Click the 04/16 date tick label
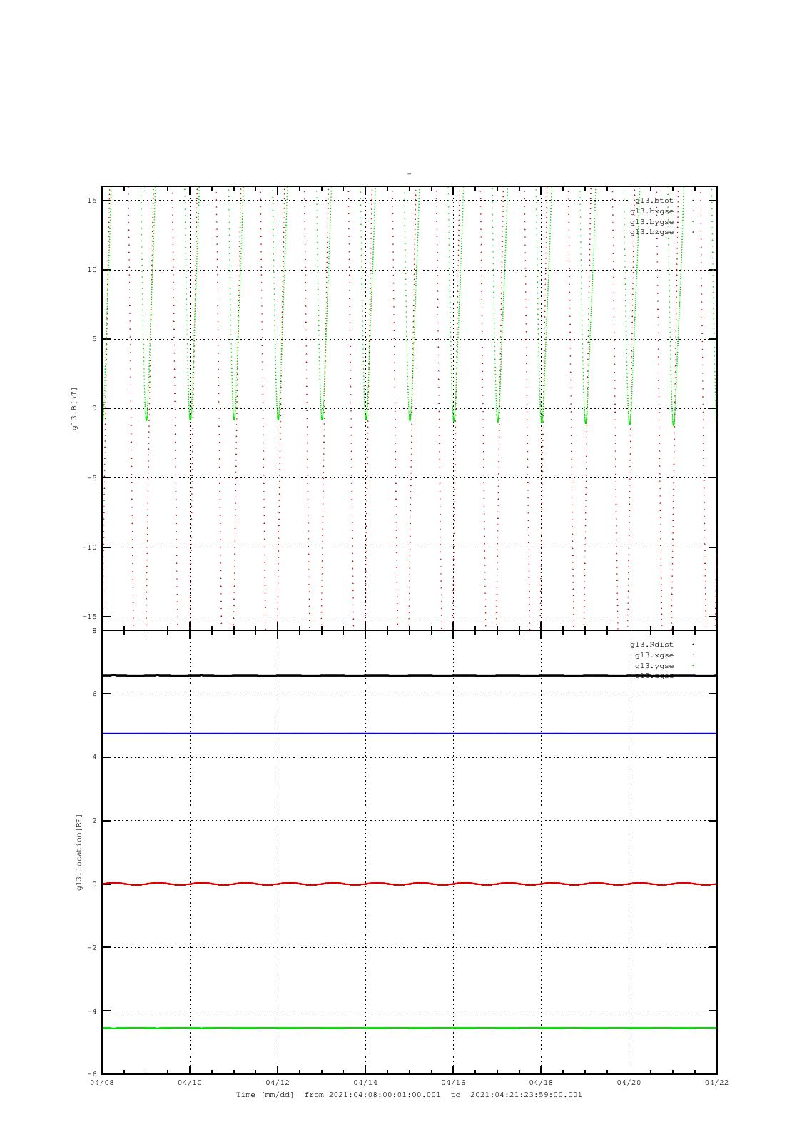Image resolution: width=807 pixels, height=1142 pixels. (453, 1083)
